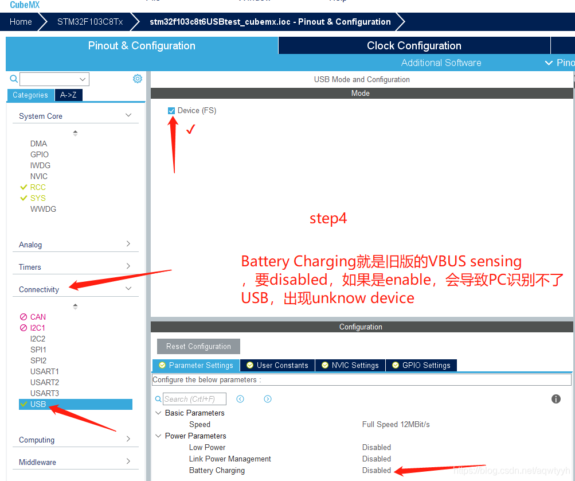This screenshot has height=481, width=575.
Task: Click the Low Power Disabled value
Action: pyautogui.click(x=377, y=447)
